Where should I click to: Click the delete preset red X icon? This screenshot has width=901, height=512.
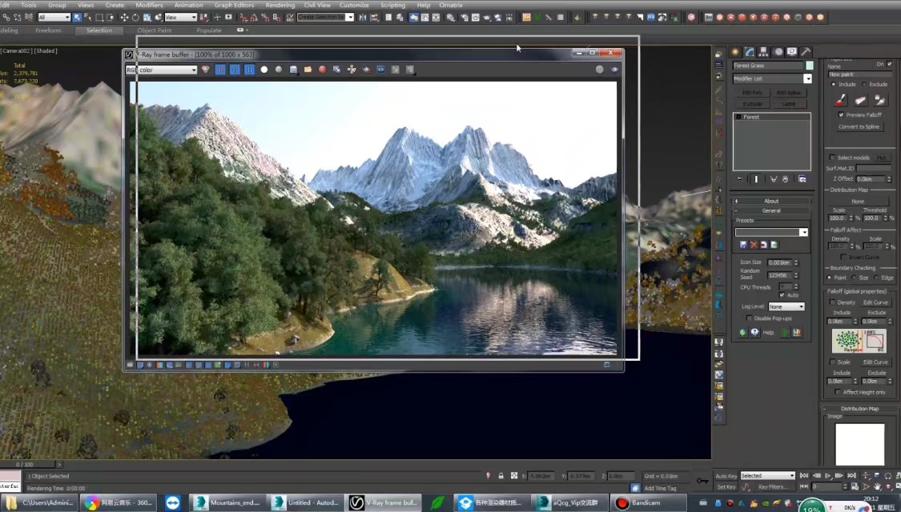(x=754, y=245)
